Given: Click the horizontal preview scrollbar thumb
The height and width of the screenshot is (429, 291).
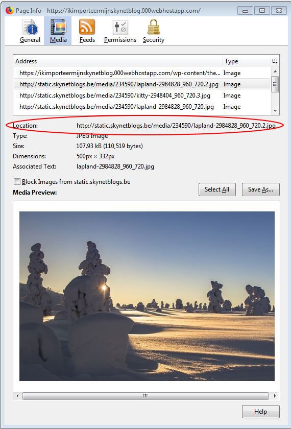Looking at the screenshot, I should 145,396.
